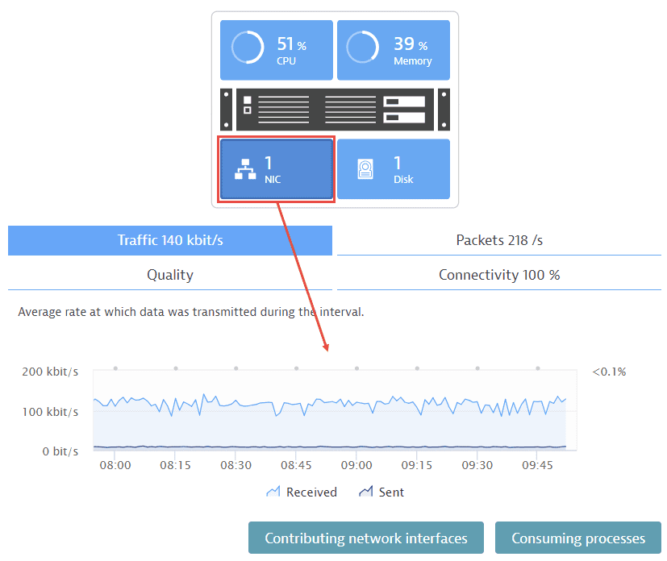The width and height of the screenshot is (667, 561).
Task: Open Consuming processes
Action: (578, 538)
